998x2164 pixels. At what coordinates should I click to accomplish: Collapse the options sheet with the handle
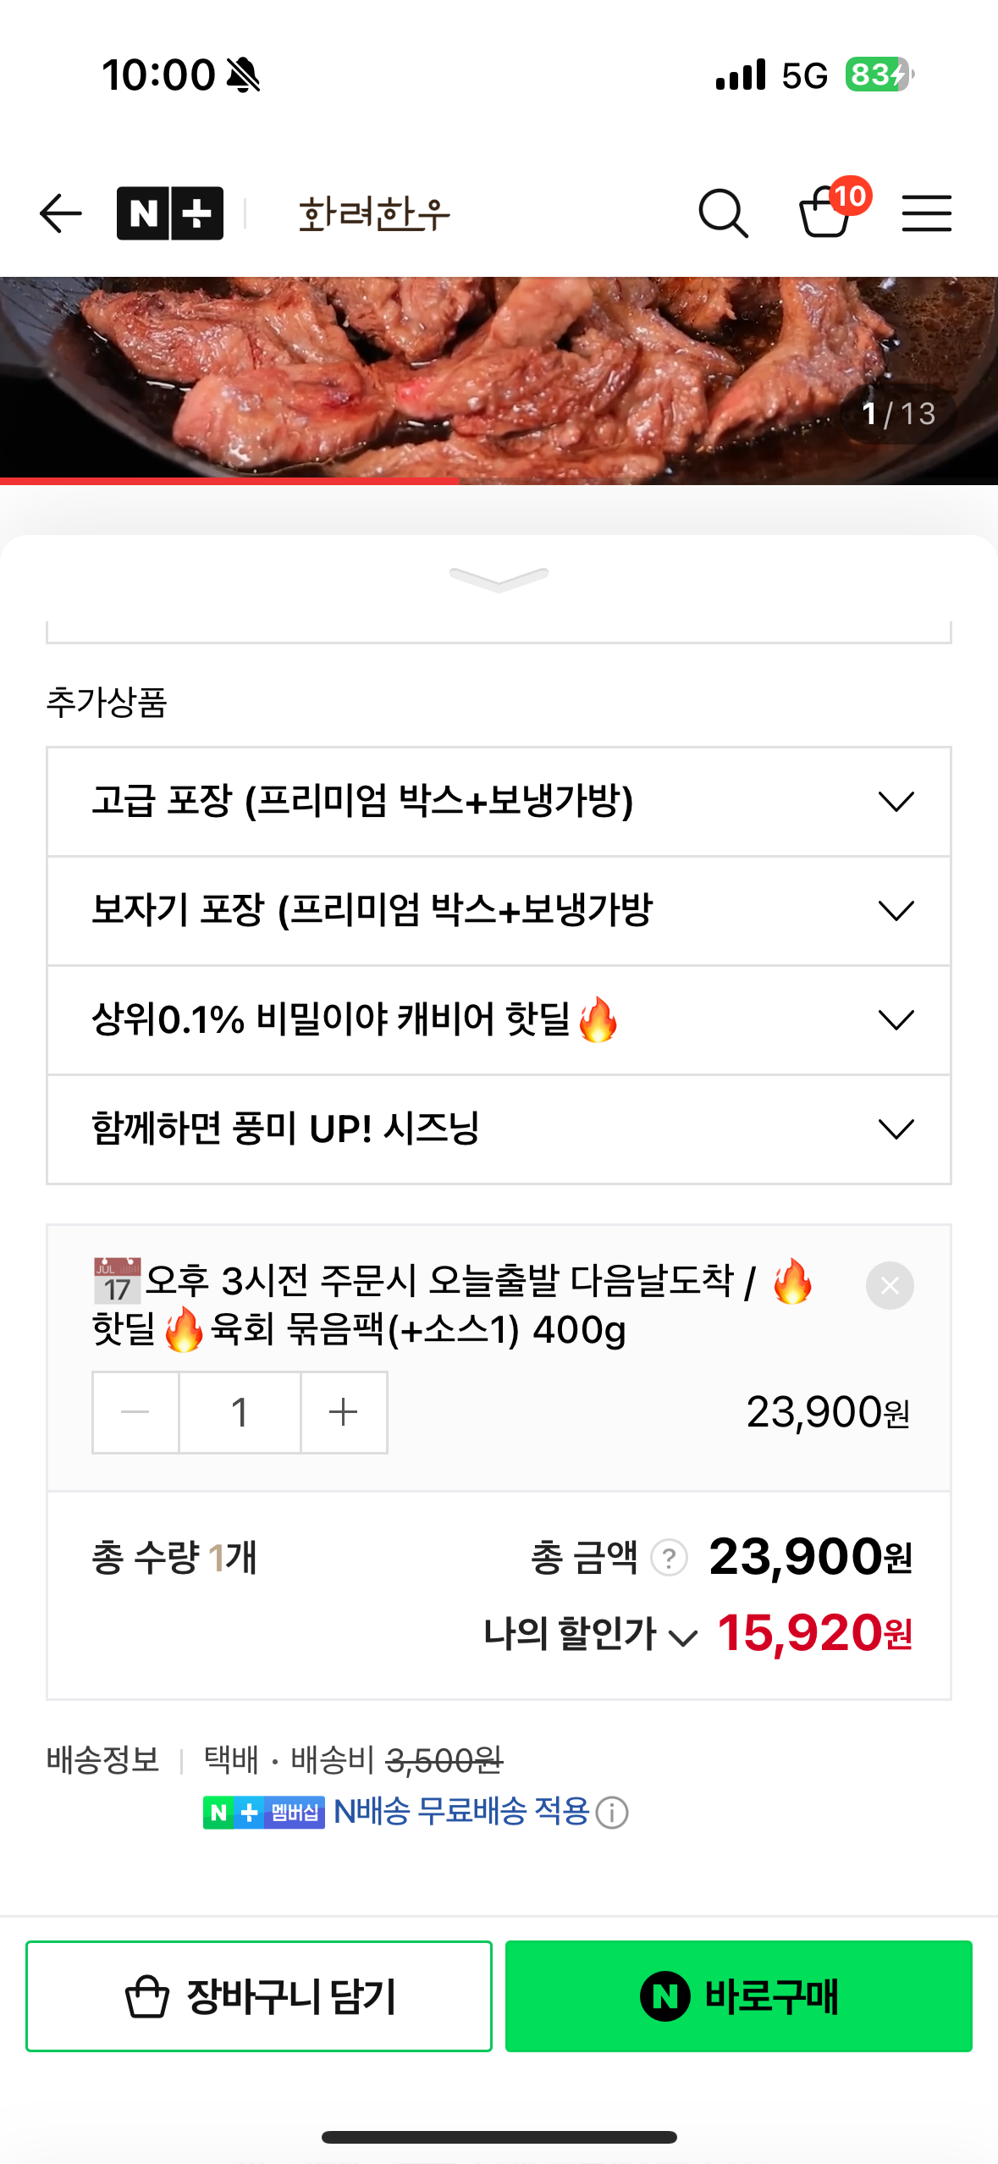[499, 579]
